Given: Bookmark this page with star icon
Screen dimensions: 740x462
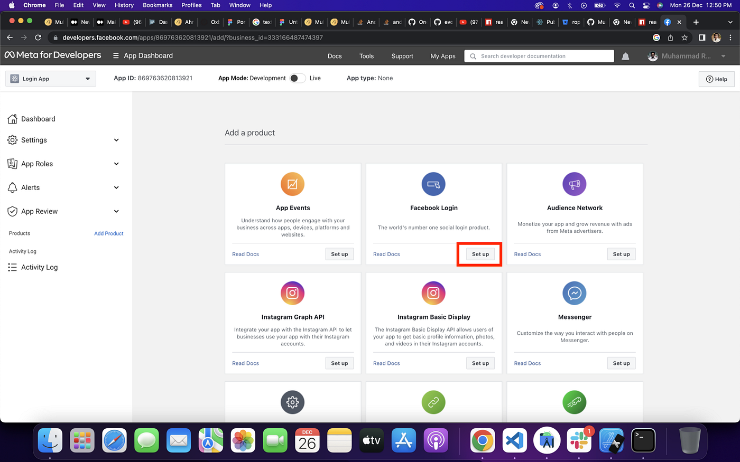Looking at the screenshot, I should [684, 37].
